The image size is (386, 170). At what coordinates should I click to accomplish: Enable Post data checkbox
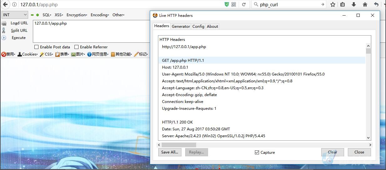36,47
